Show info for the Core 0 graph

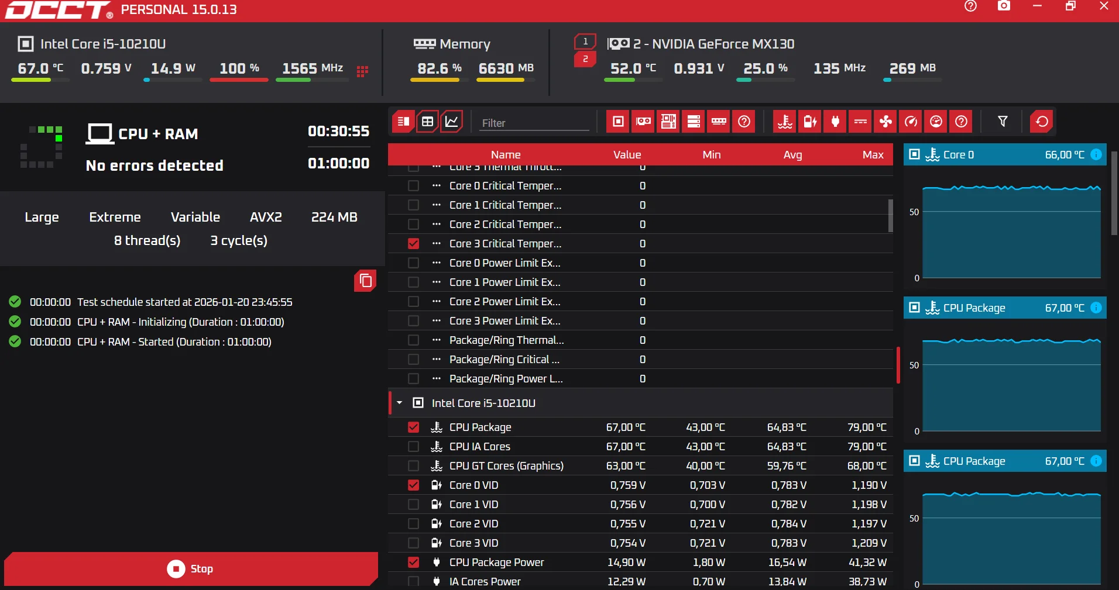[x=1096, y=155]
